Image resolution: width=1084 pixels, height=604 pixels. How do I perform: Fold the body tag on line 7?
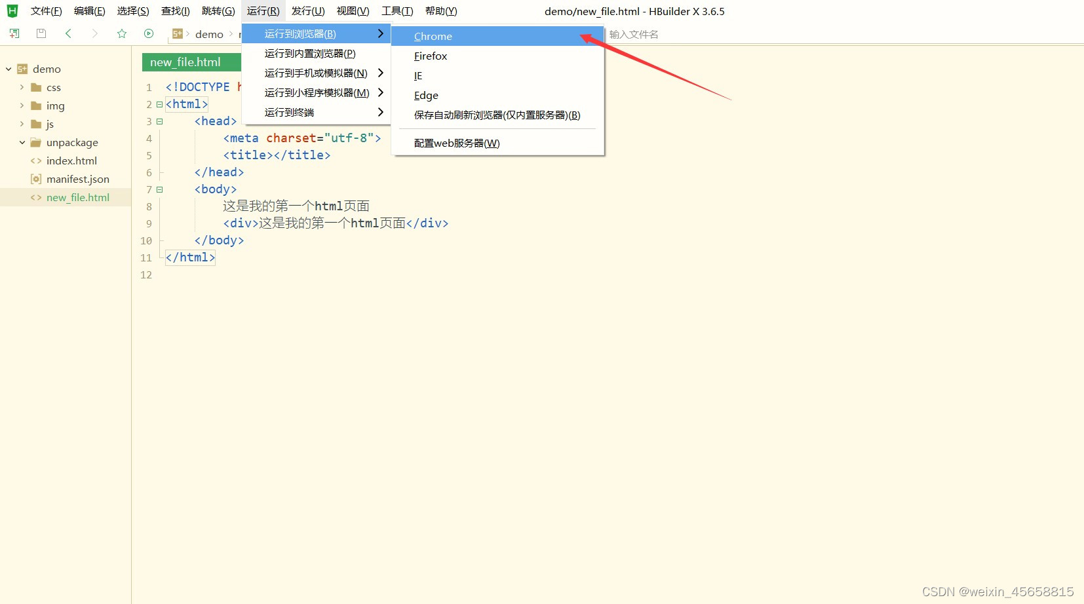pyautogui.click(x=159, y=189)
